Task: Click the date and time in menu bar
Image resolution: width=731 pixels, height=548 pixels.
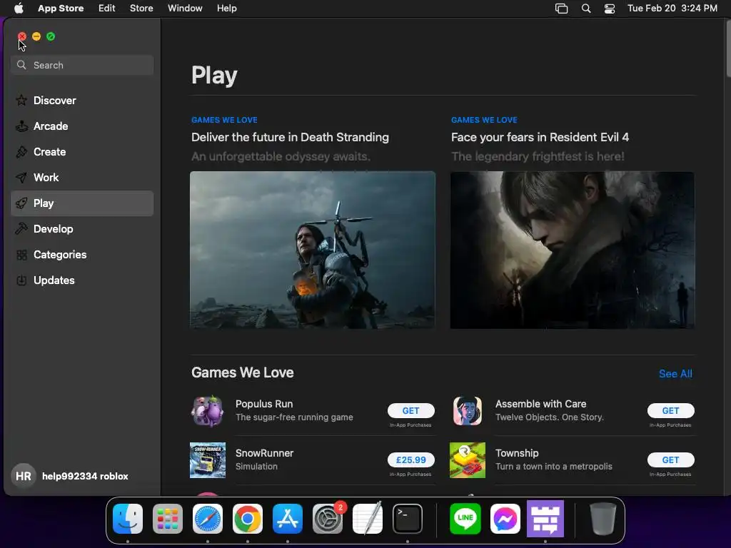Action: click(x=672, y=9)
